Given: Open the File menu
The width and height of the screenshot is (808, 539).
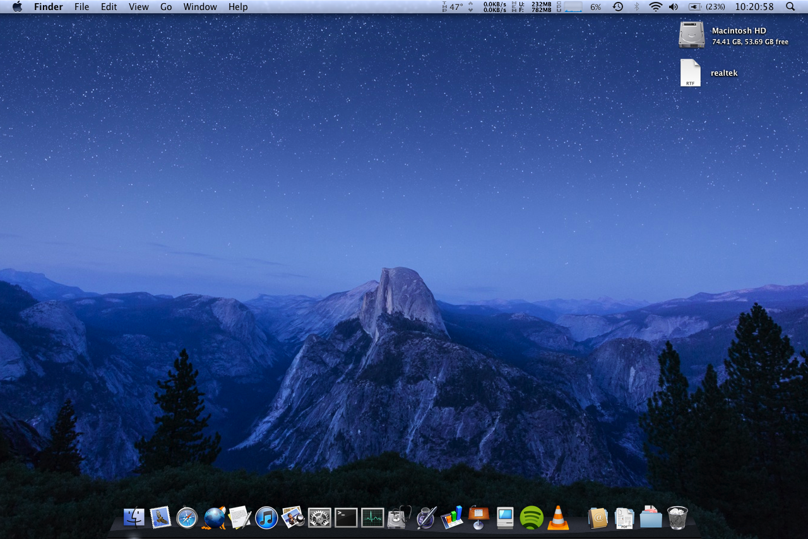Looking at the screenshot, I should coord(81,6).
